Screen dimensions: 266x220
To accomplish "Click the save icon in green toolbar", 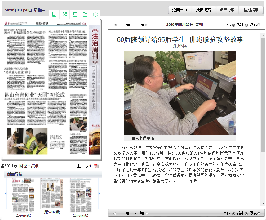I will [x=75, y=15].
